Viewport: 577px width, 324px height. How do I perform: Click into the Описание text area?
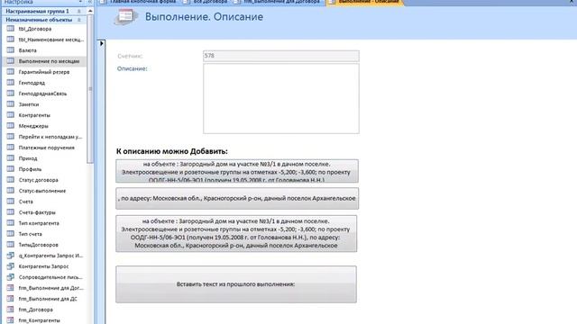point(281,98)
